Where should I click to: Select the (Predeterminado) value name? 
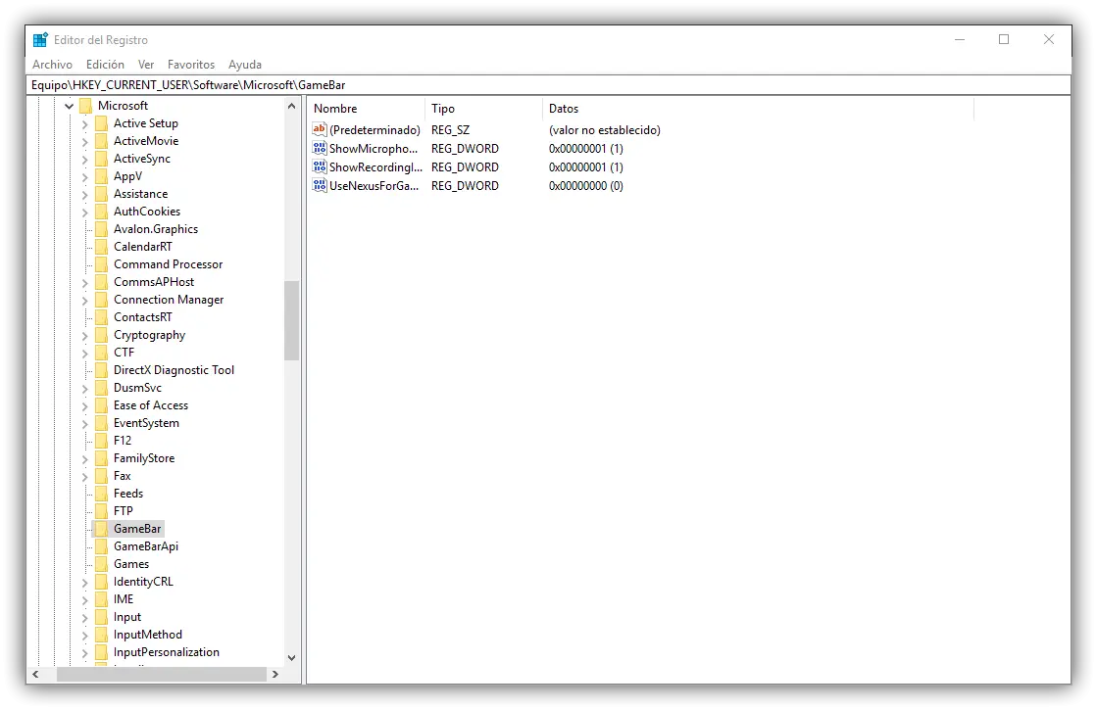point(375,130)
